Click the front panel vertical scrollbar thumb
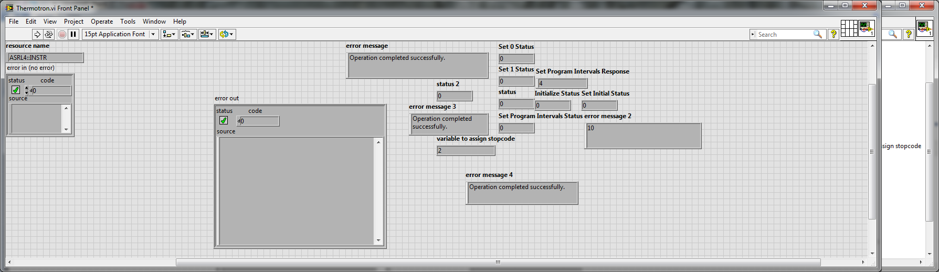The width and height of the screenshot is (939, 272). click(872, 151)
